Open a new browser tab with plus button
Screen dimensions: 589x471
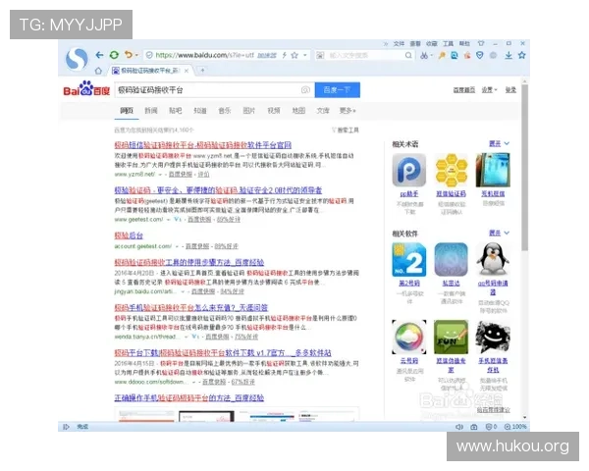click(x=203, y=71)
